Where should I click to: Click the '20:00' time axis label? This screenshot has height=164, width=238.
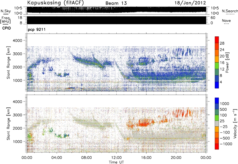pos(176,158)
